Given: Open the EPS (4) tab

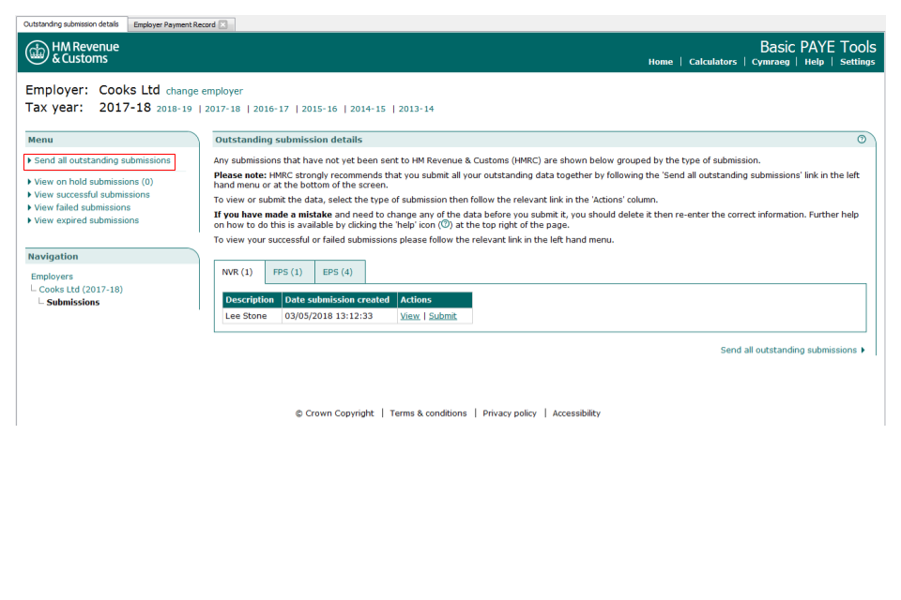Looking at the screenshot, I should point(338,272).
